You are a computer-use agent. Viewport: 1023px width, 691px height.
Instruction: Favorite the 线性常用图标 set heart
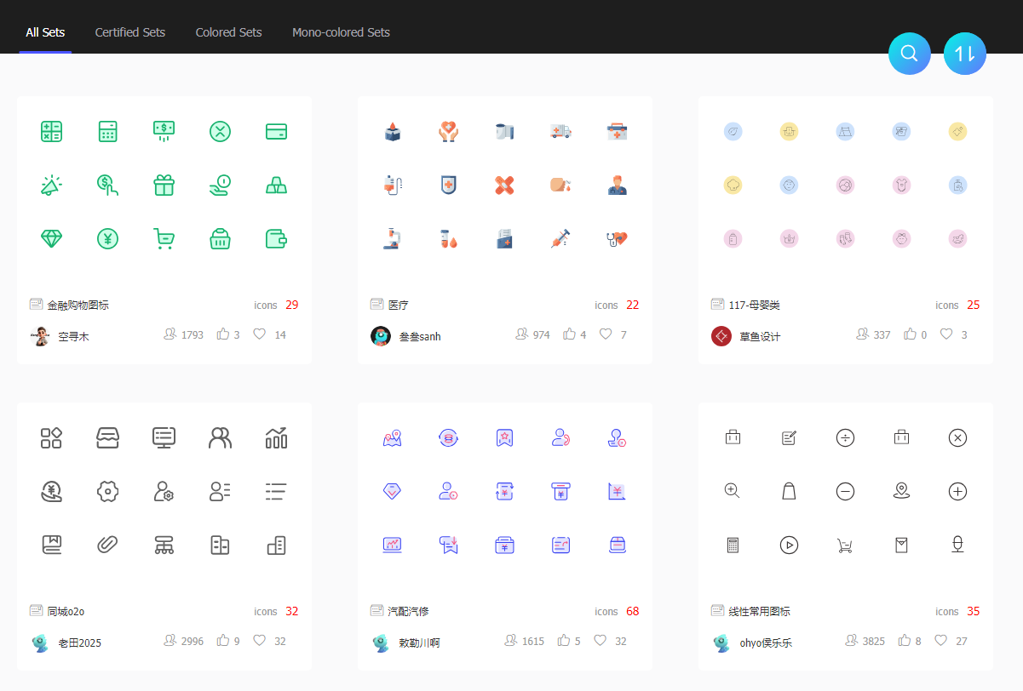pyautogui.click(x=941, y=641)
